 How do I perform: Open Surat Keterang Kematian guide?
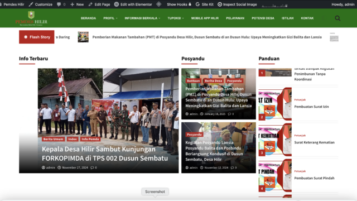pyautogui.click(x=314, y=142)
